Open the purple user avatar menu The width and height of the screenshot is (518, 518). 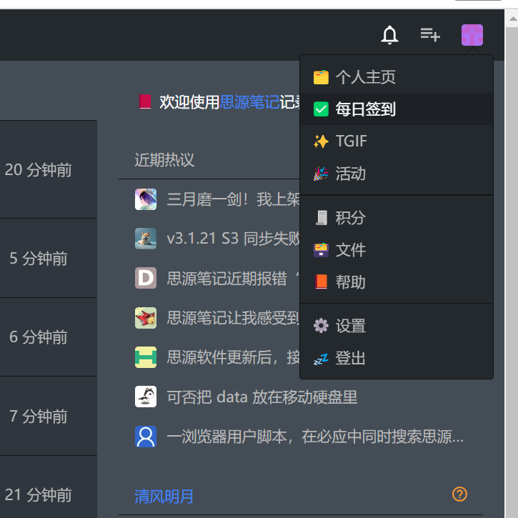tap(472, 35)
